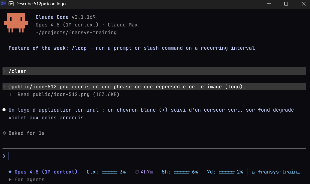Click 'Feature of the week:' label
The width and height of the screenshot is (310, 184).
coord(38,48)
